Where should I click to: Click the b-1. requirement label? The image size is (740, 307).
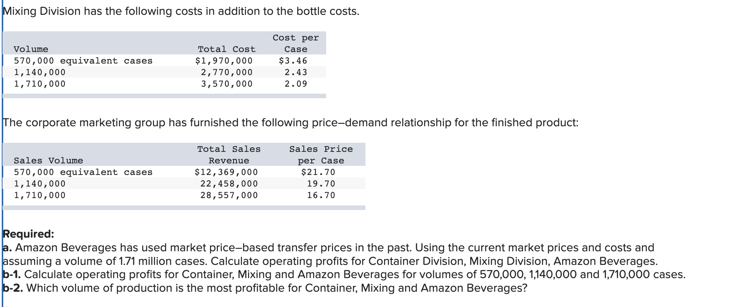tap(12, 274)
